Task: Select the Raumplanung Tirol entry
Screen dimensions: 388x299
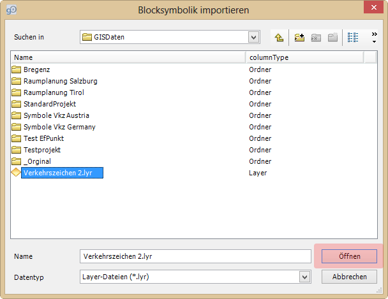Action: pyautogui.click(x=54, y=92)
